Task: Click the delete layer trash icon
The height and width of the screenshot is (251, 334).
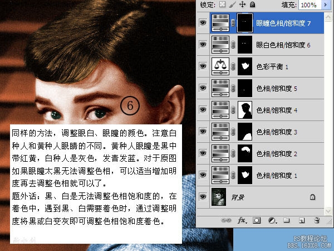Action: pos(316,220)
